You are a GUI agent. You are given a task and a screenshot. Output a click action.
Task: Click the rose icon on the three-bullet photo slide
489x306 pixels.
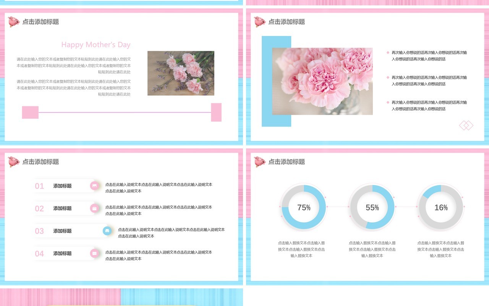(260, 22)
